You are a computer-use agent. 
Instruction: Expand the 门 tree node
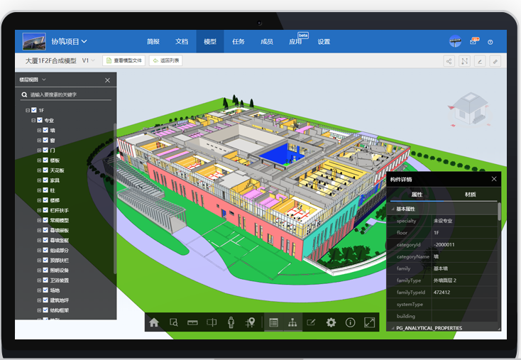(x=39, y=151)
